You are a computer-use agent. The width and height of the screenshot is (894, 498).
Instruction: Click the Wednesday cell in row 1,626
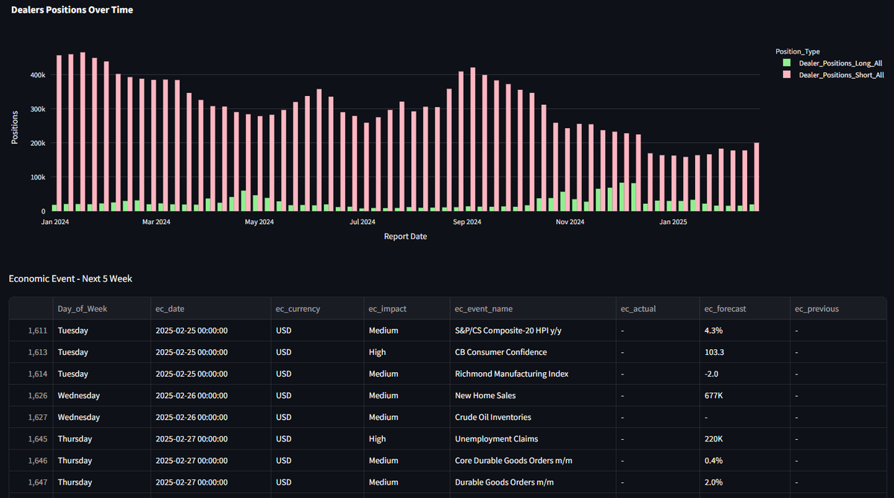pos(101,395)
